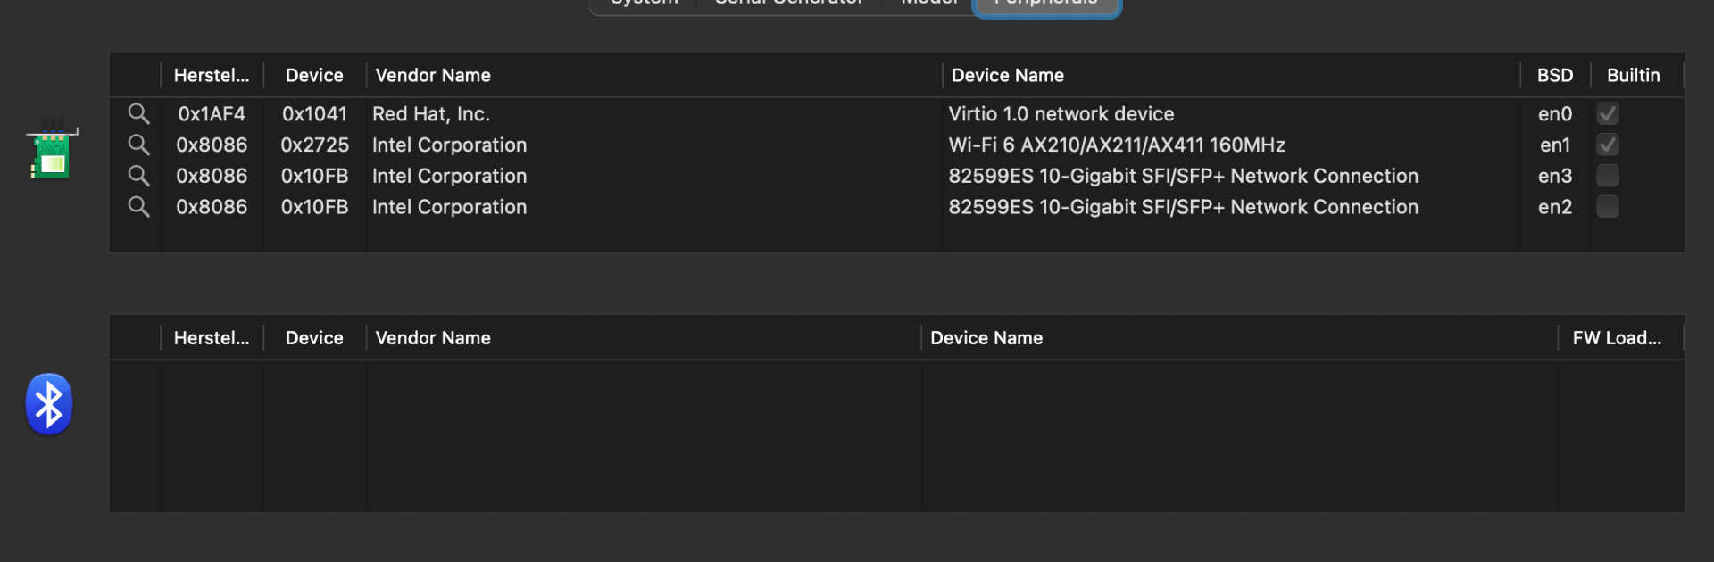
Task: Click the magnifier icon in the en2 row
Action: pyautogui.click(x=138, y=207)
